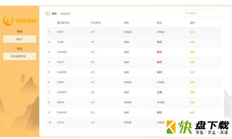Click 查看 for question ID 73417
The height and width of the screenshot is (139, 232).
[192, 62]
